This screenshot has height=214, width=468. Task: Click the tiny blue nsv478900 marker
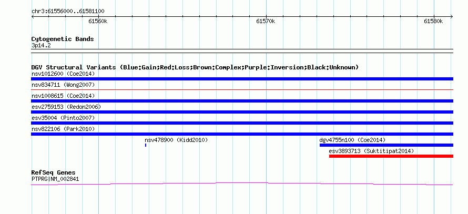(x=146, y=145)
